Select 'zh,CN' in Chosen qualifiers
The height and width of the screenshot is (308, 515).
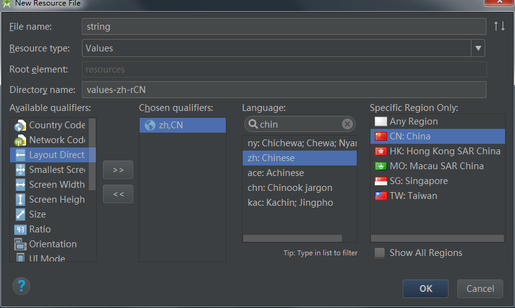[182, 125]
